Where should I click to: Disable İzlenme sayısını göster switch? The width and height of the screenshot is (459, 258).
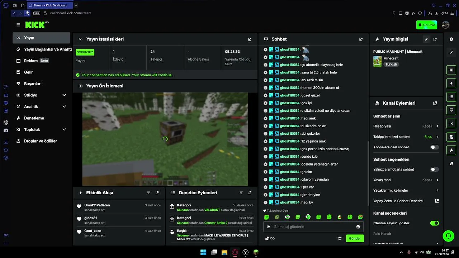click(434, 223)
